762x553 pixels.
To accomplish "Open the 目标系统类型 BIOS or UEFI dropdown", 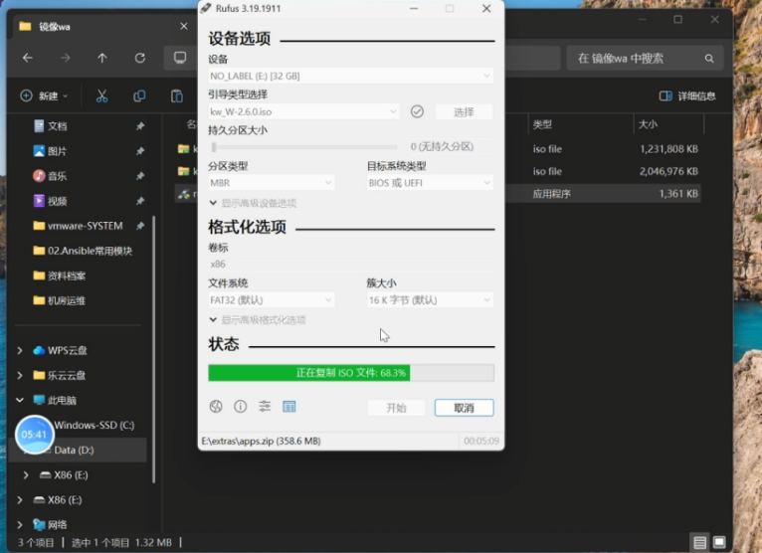I will (430, 183).
